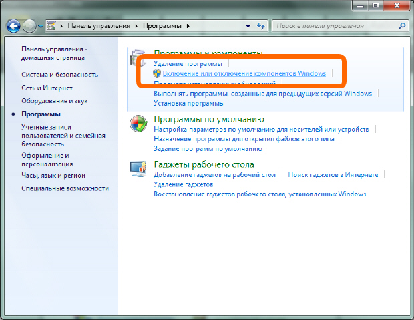
Task: Click 'Назначение программы для открытия файлов этого типа'
Action: coord(244,139)
